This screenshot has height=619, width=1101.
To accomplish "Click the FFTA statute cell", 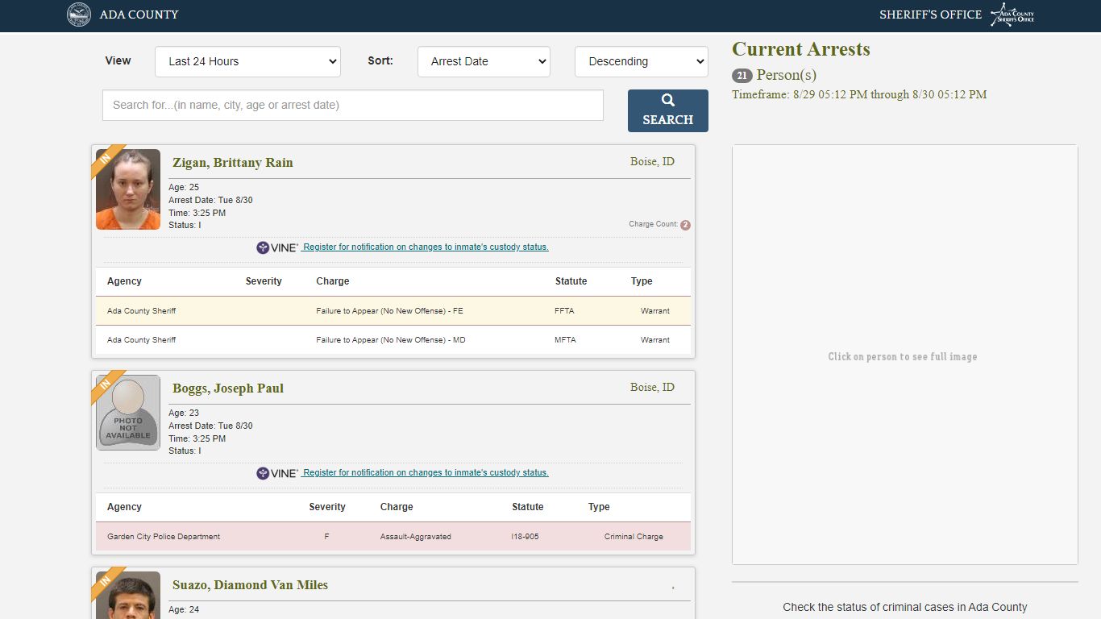I will [x=564, y=311].
